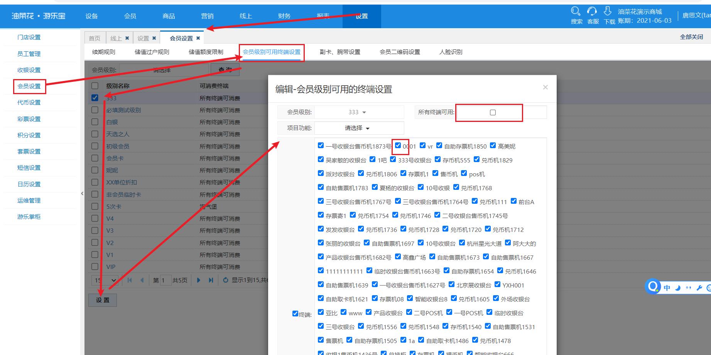
Task: Open 收银设置 in sidebar
Action: (x=29, y=70)
